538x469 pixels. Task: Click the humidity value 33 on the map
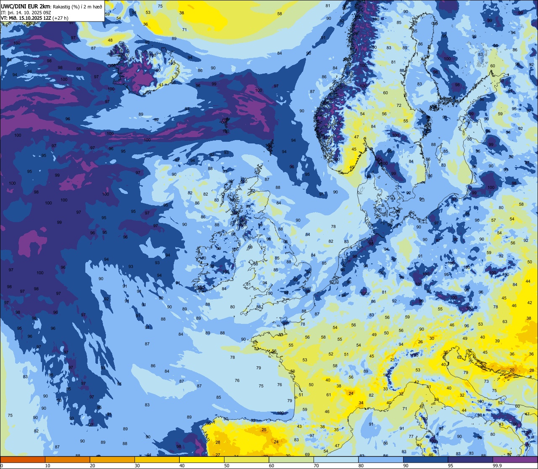click(x=385, y=389)
